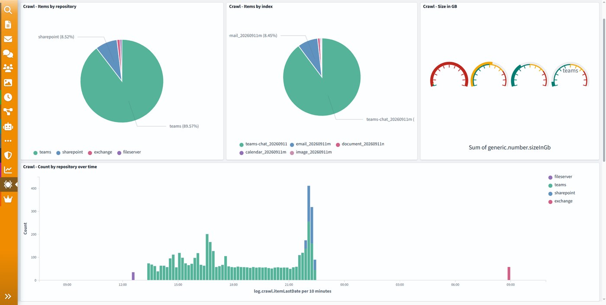Open the search magnifier in the sidebar
606x305 pixels.
coord(8,10)
